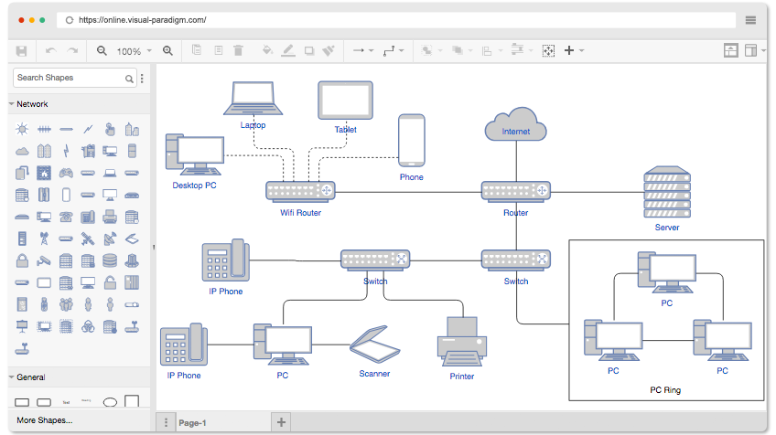The image size is (776, 435).
Task: Select the Internet cloud on canvas
Action: pyautogui.click(x=516, y=124)
